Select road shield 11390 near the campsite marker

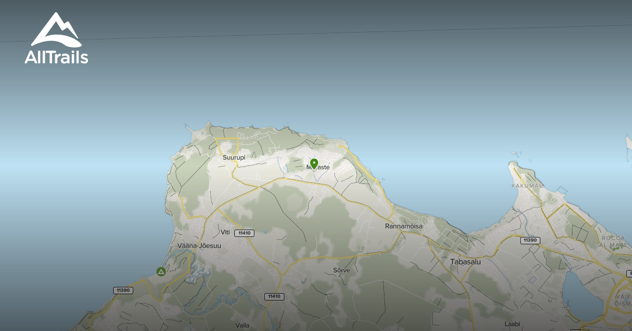tap(123, 291)
